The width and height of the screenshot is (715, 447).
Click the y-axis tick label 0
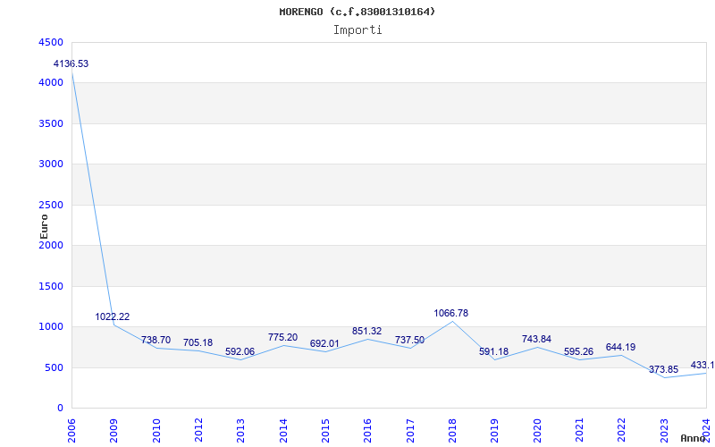point(60,409)
